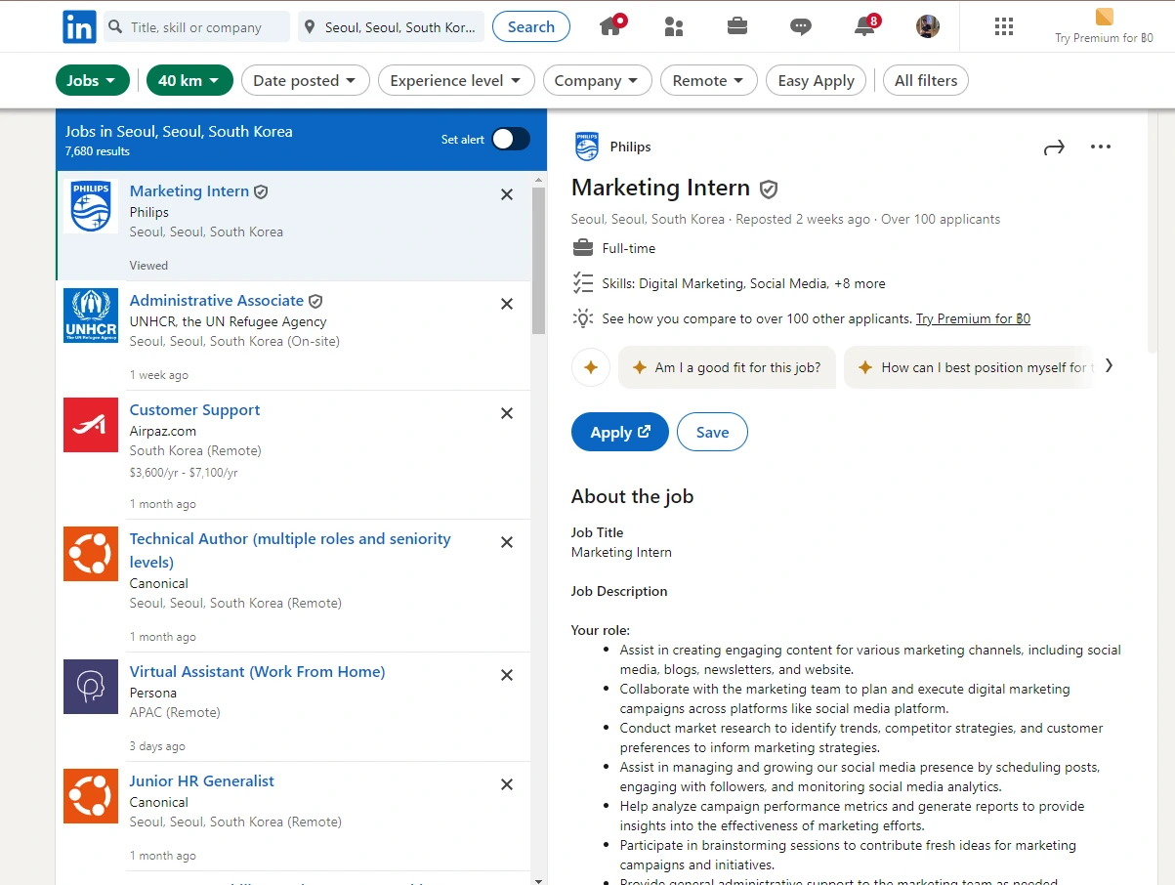1175x885 pixels.
Task: Click the Search button
Action: pos(531,26)
